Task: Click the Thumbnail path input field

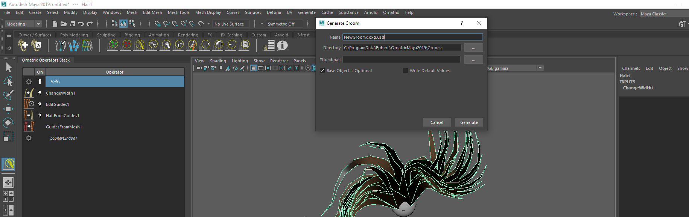Action: (x=401, y=60)
